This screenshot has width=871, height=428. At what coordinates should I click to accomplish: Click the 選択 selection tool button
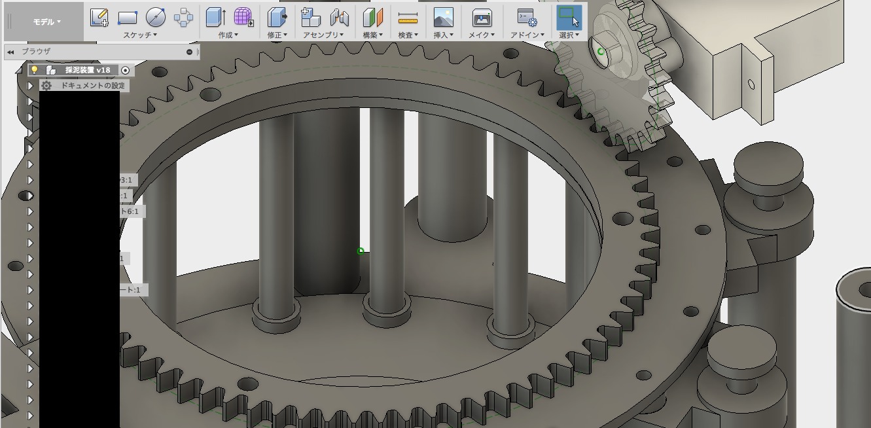(569, 17)
